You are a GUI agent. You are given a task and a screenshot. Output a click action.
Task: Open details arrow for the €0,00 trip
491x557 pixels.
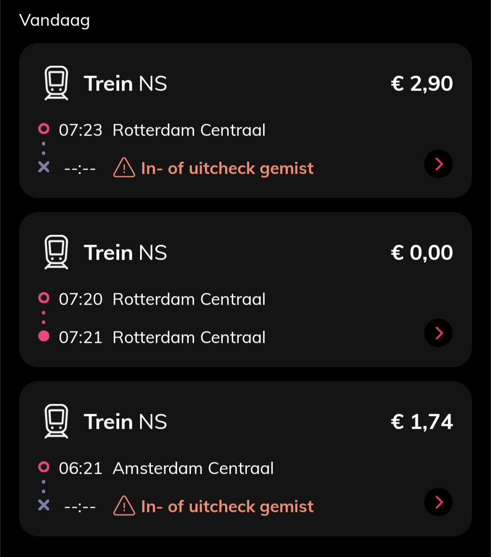click(438, 333)
